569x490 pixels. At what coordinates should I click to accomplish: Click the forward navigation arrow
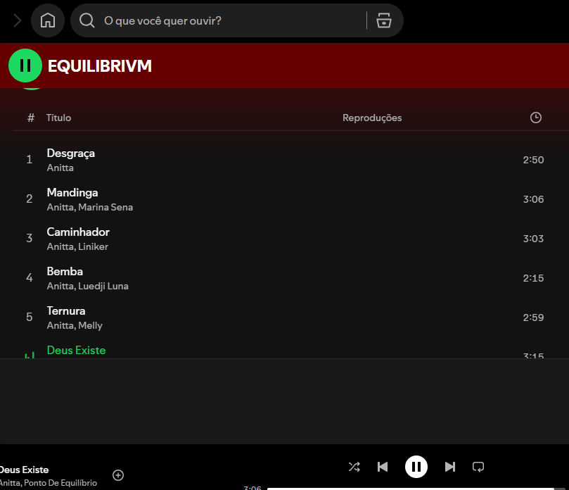point(18,20)
